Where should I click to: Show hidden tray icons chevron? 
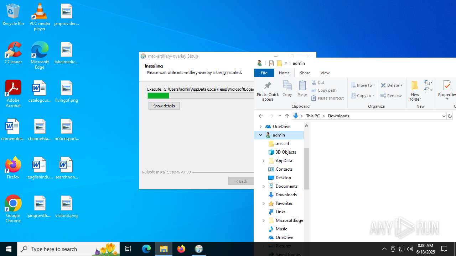pos(384,249)
